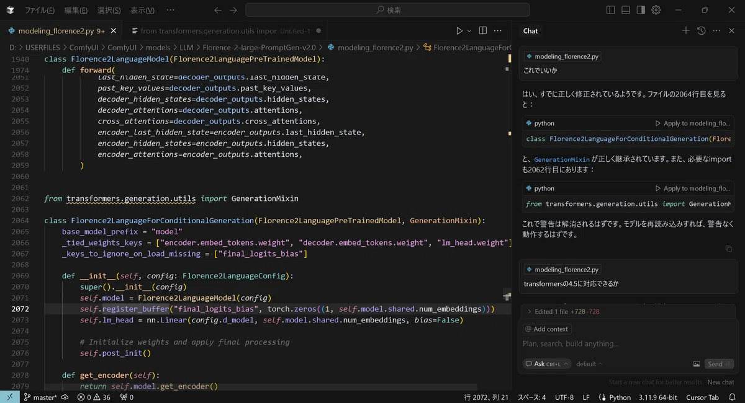Screen dimensions: 745x403
Task: Open the 編集(E) menu
Action: coord(76,10)
